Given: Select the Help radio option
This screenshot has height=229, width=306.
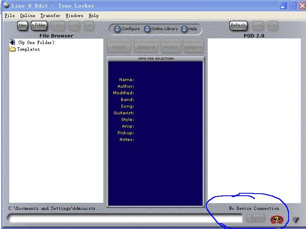Looking at the screenshot, I should (x=184, y=29).
